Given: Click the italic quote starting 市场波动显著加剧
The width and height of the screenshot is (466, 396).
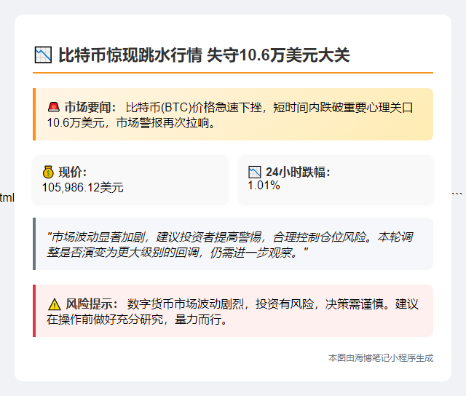Looking at the screenshot, I should tap(230, 245).
